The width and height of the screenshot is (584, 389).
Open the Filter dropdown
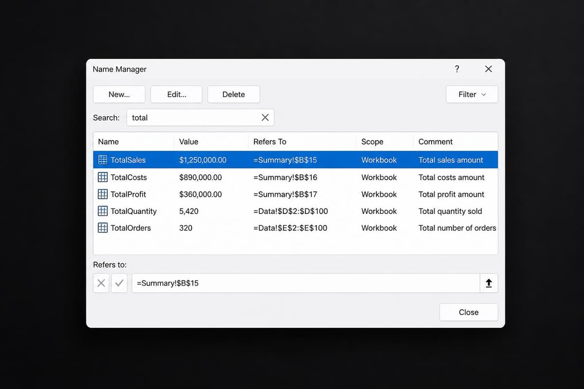472,94
